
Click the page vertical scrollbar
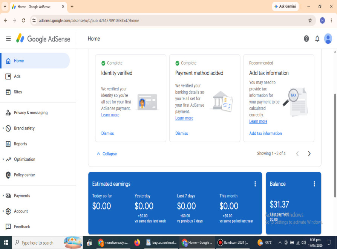pos(335,145)
